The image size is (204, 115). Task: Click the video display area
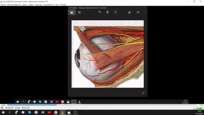pos(102,55)
